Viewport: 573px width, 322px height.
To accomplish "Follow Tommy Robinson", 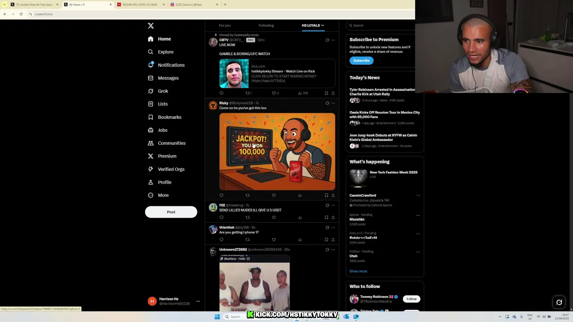I will point(411,299).
